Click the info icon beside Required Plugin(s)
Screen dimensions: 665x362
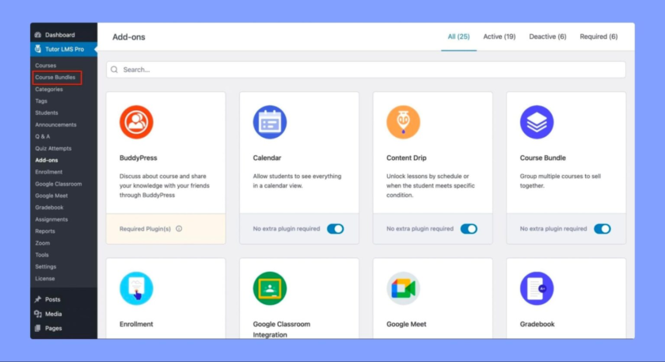(179, 229)
